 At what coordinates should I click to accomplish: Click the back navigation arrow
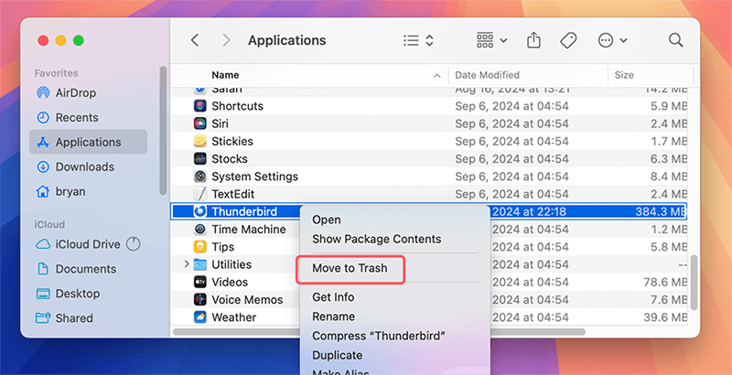(x=195, y=40)
